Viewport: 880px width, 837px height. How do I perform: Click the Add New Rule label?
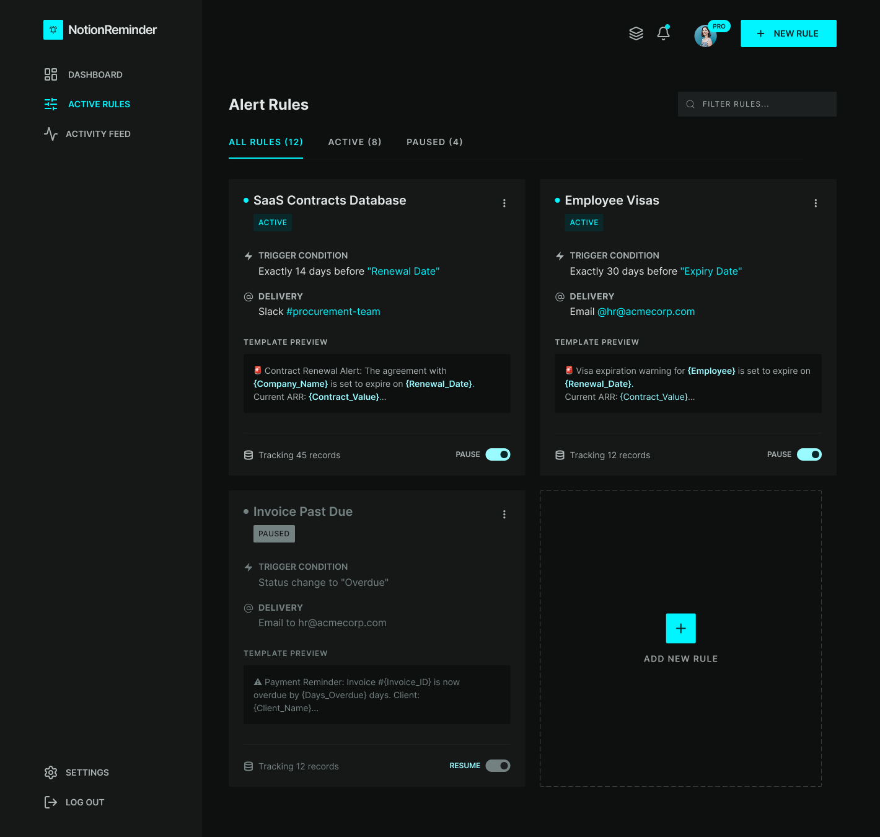click(x=680, y=659)
